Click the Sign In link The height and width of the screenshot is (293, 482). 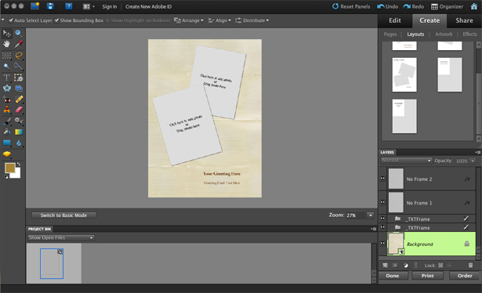tap(110, 6)
